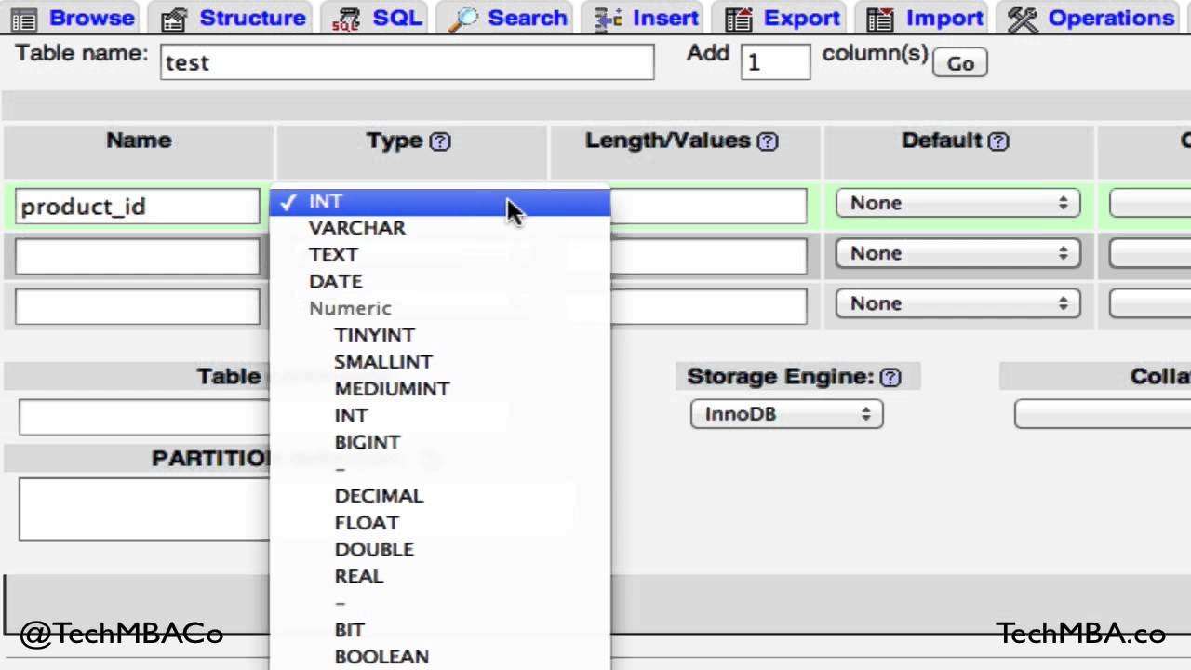Select VARCHAR from the type list

357,228
